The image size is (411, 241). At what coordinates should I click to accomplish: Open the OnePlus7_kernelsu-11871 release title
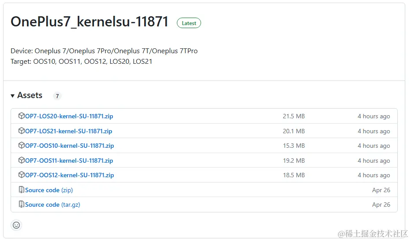point(90,22)
